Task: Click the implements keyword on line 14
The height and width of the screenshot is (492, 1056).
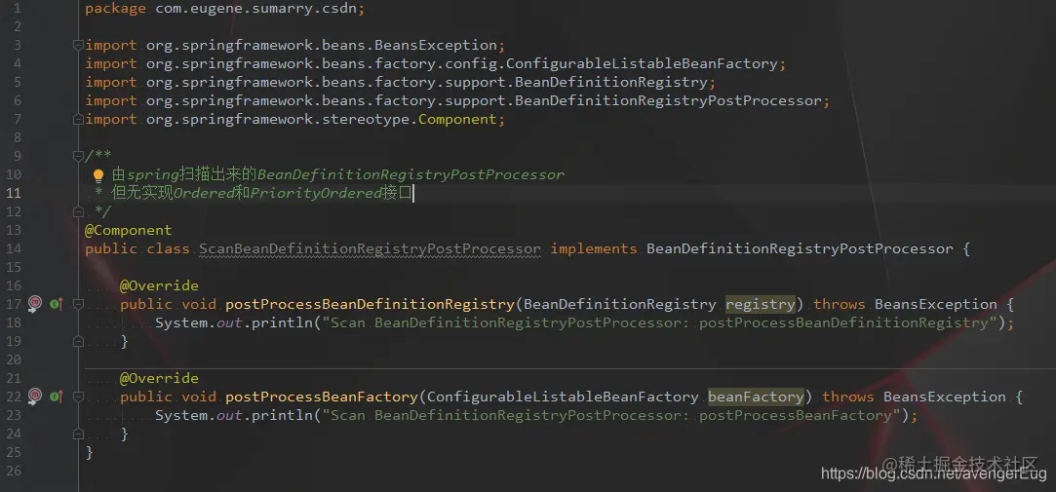Action: pos(593,249)
